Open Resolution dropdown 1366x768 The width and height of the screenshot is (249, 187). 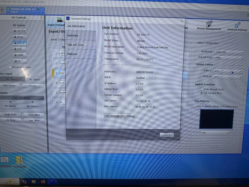tap(229, 52)
